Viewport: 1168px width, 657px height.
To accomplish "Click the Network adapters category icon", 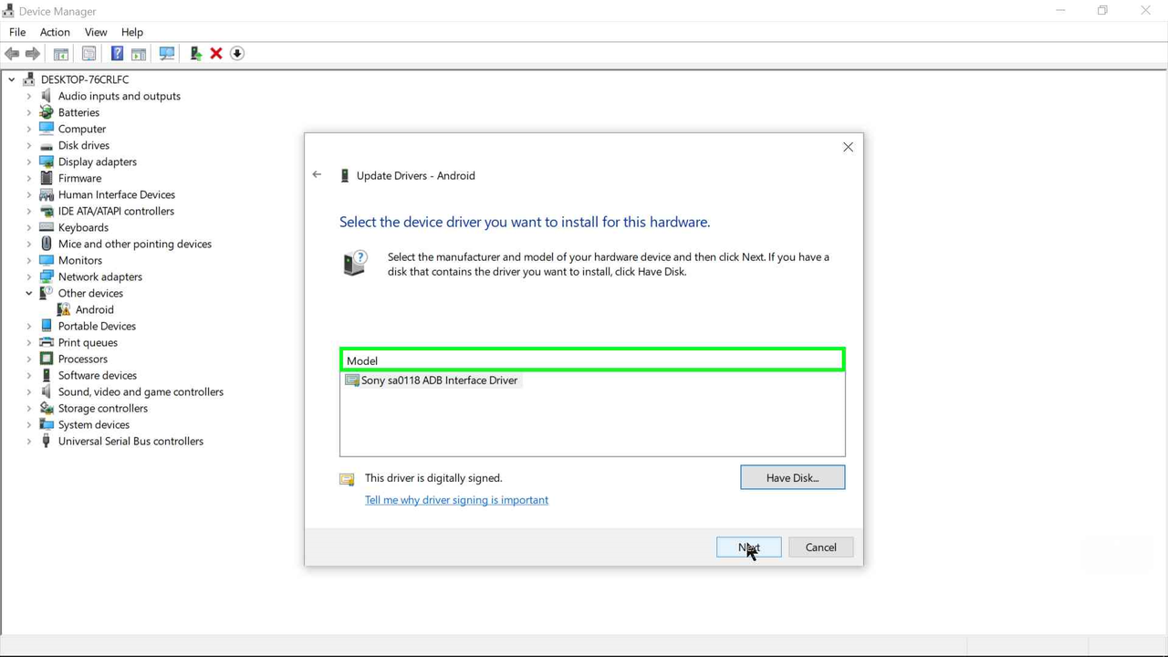I will pos(47,276).
